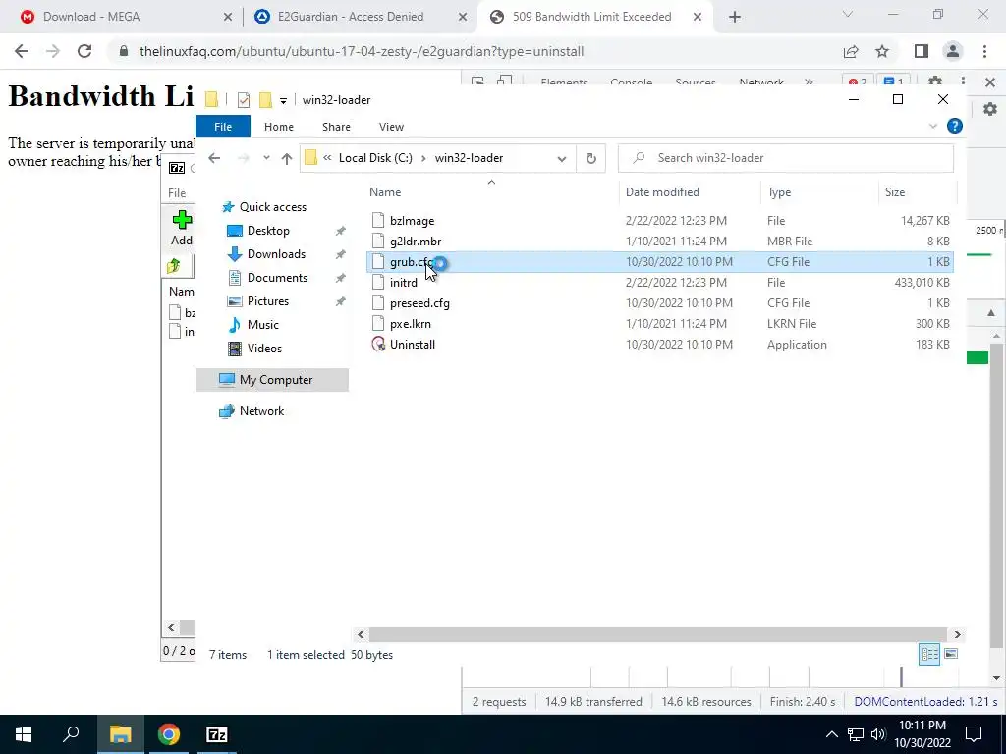Toggle Chrome side panel icon

point(922,51)
